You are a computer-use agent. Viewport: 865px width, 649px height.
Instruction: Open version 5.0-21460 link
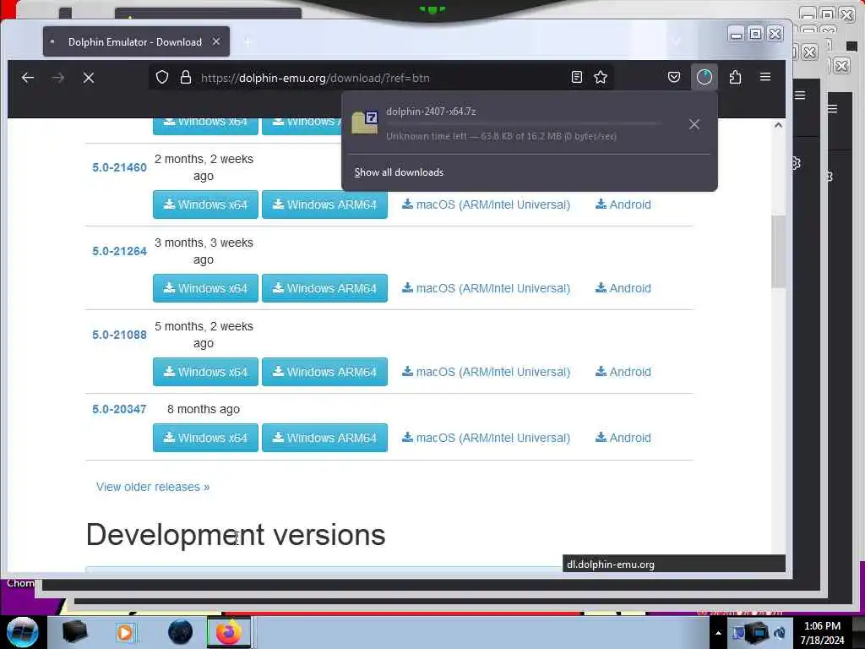click(119, 167)
